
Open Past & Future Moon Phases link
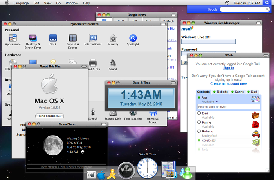click(76, 167)
